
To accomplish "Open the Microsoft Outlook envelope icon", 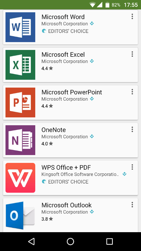I will coord(20,215).
